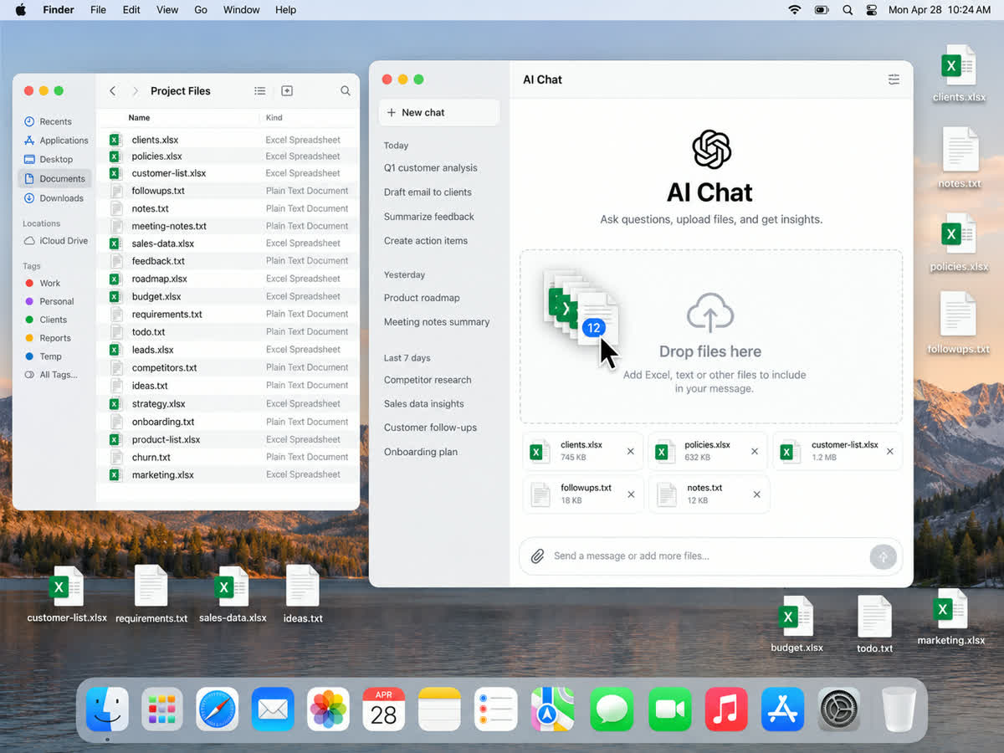Open System Settings gear in Dock
1004x753 pixels.
[838, 710]
